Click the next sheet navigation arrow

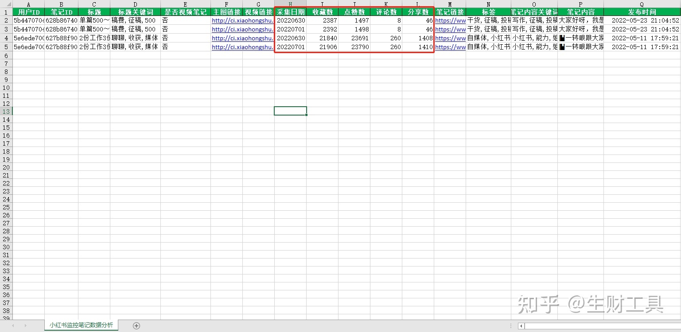coord(25,326)
